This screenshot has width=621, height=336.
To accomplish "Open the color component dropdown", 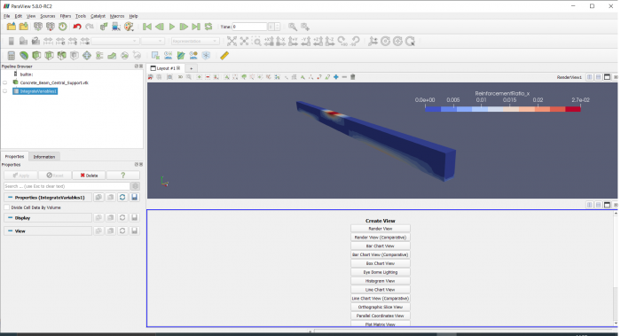I will (153, 41).
